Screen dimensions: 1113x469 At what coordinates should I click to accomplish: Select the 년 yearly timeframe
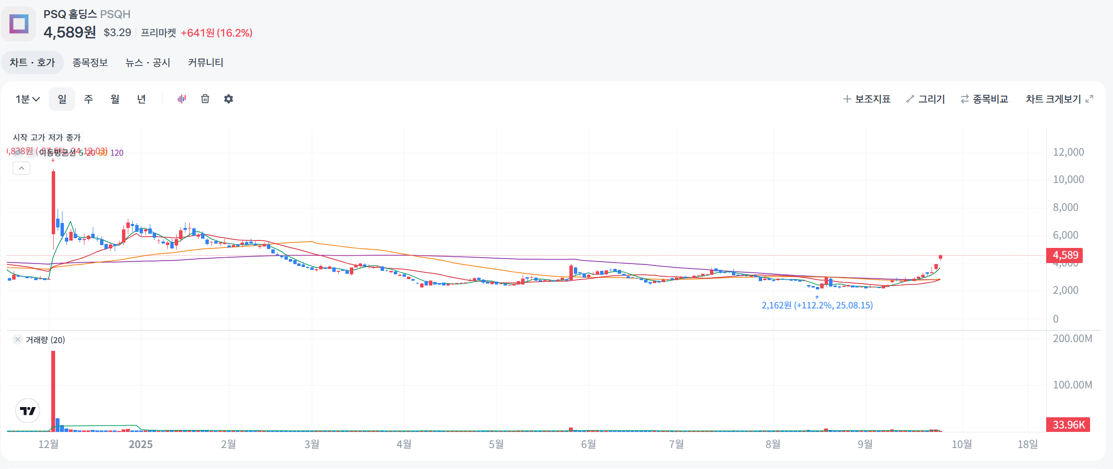pos(142,99)
